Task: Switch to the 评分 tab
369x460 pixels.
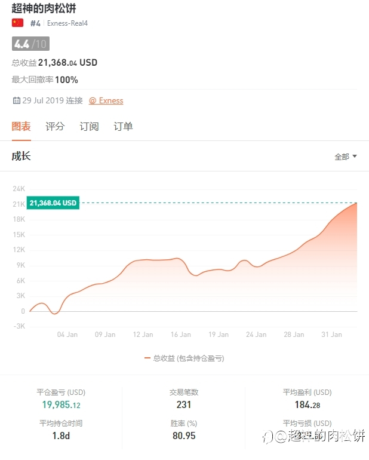Action: 55,127
